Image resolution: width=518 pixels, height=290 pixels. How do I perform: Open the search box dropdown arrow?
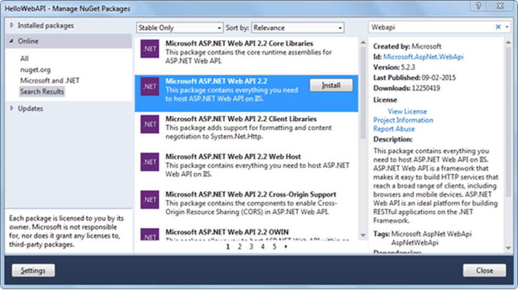point(507,27)
